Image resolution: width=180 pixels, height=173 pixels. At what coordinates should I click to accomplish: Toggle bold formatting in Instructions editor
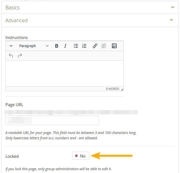57,46
